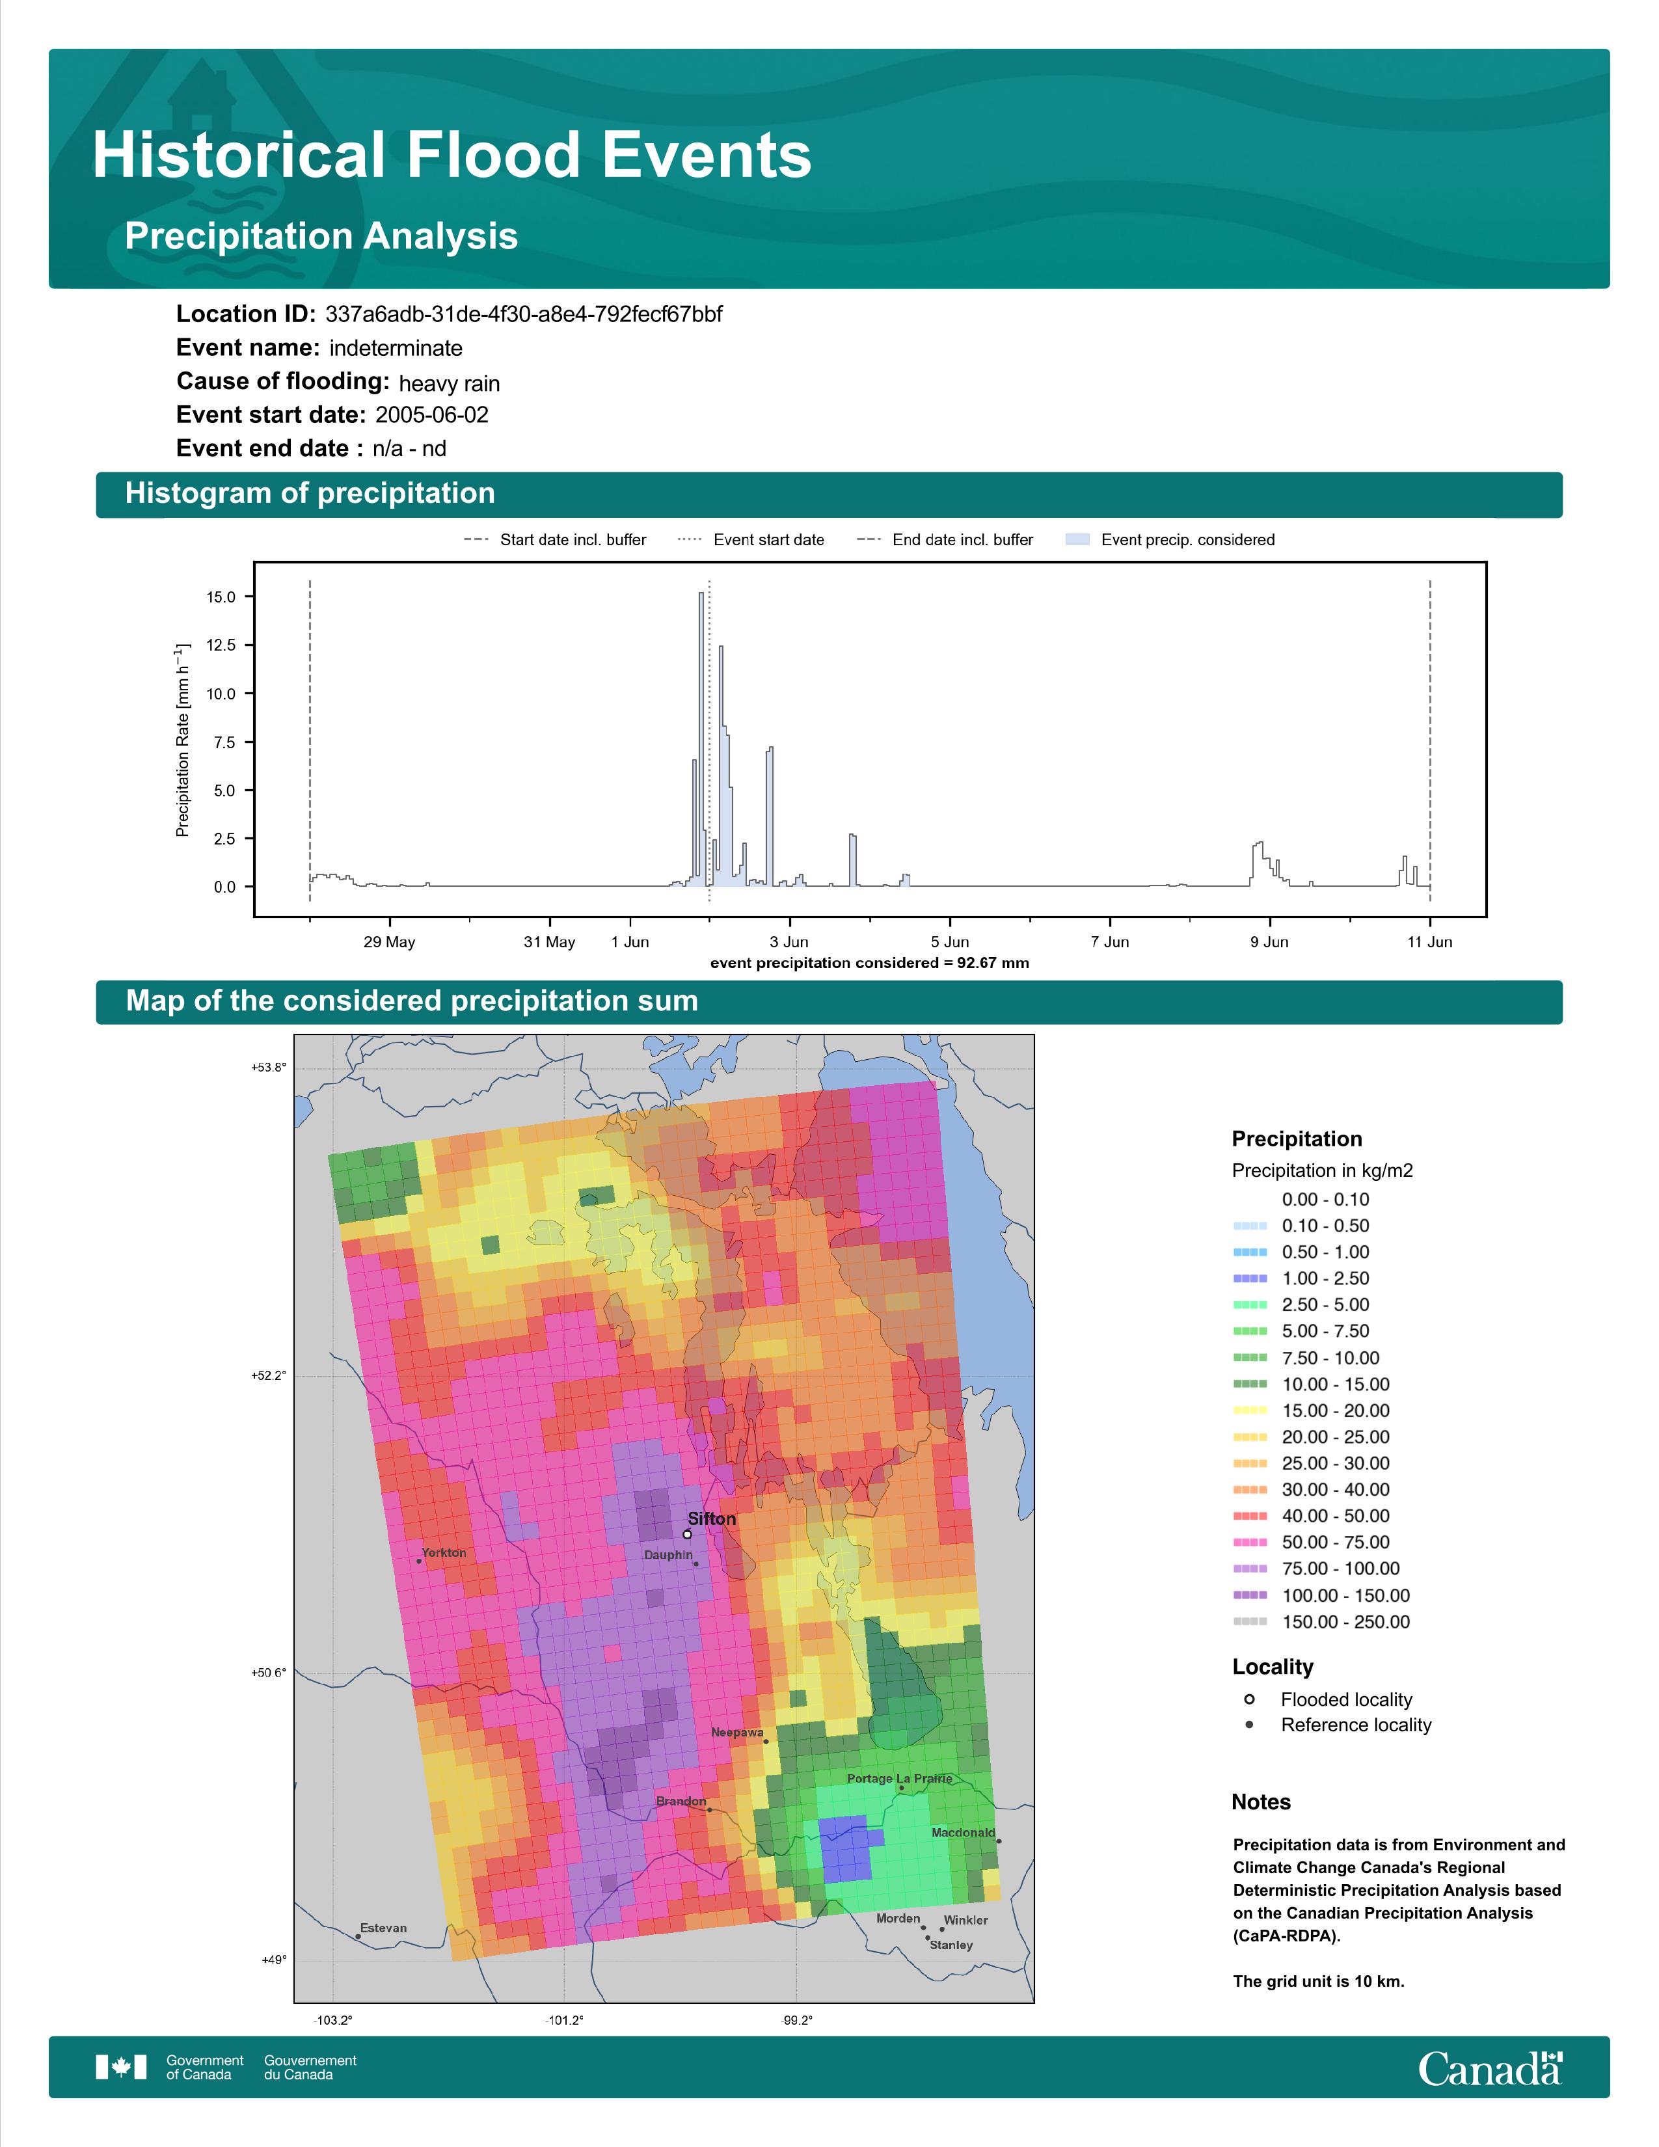Click the 'Event precip. considered' legend swatch
This screenshot has width=1659, height=2147.
1077,540
